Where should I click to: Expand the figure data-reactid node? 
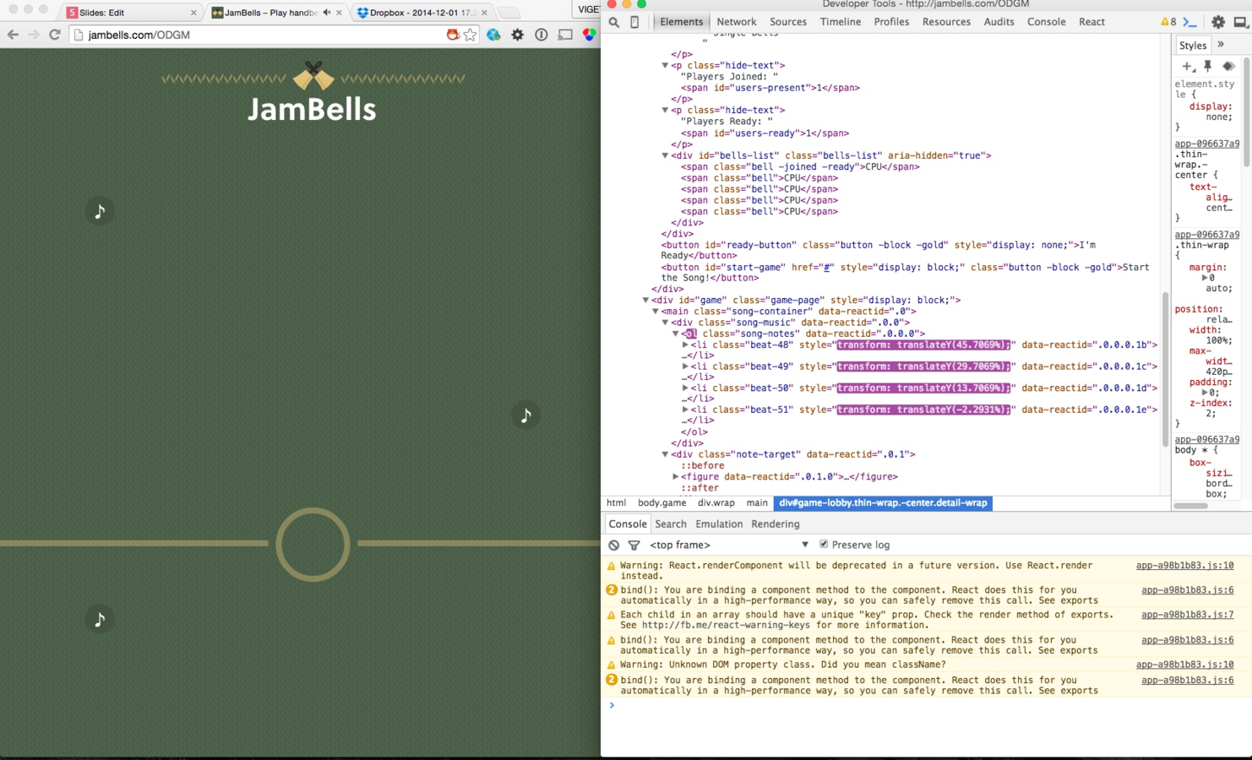tap(675, 476)
